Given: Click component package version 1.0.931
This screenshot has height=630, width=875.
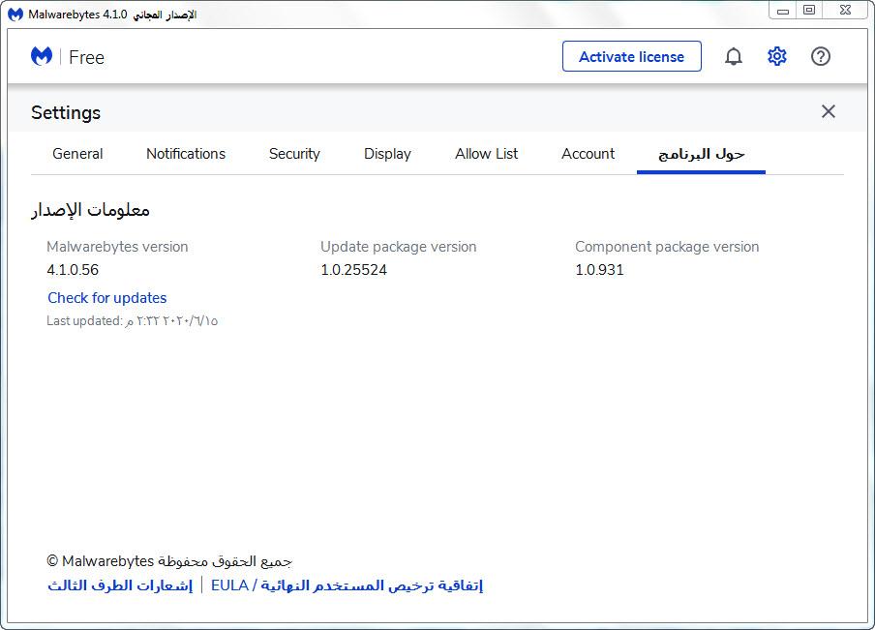Looking at the screenshot, I should tap(599, 270).
